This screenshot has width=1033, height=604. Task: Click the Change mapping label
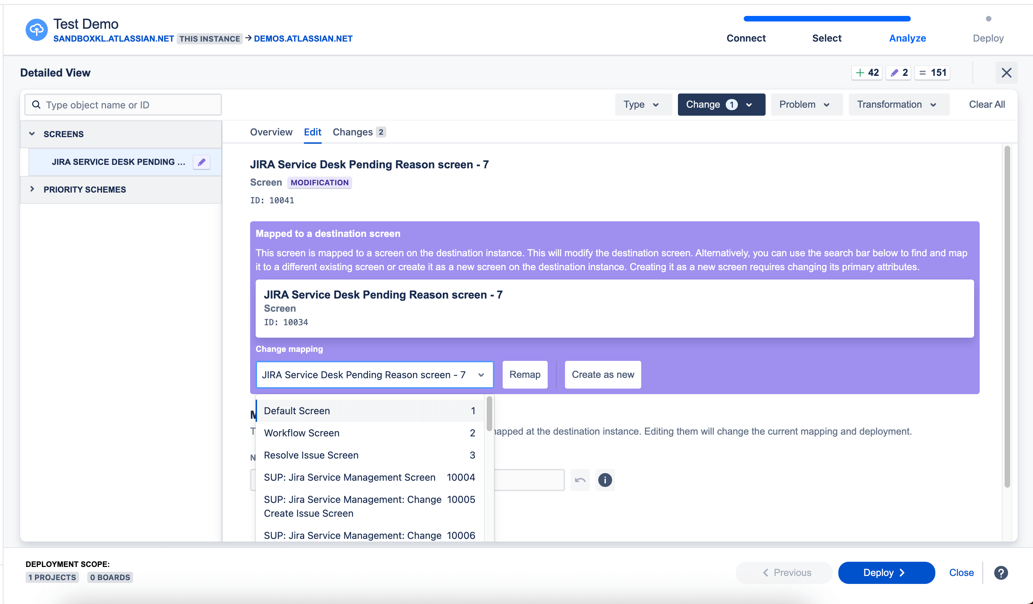[x=289, y=349]
